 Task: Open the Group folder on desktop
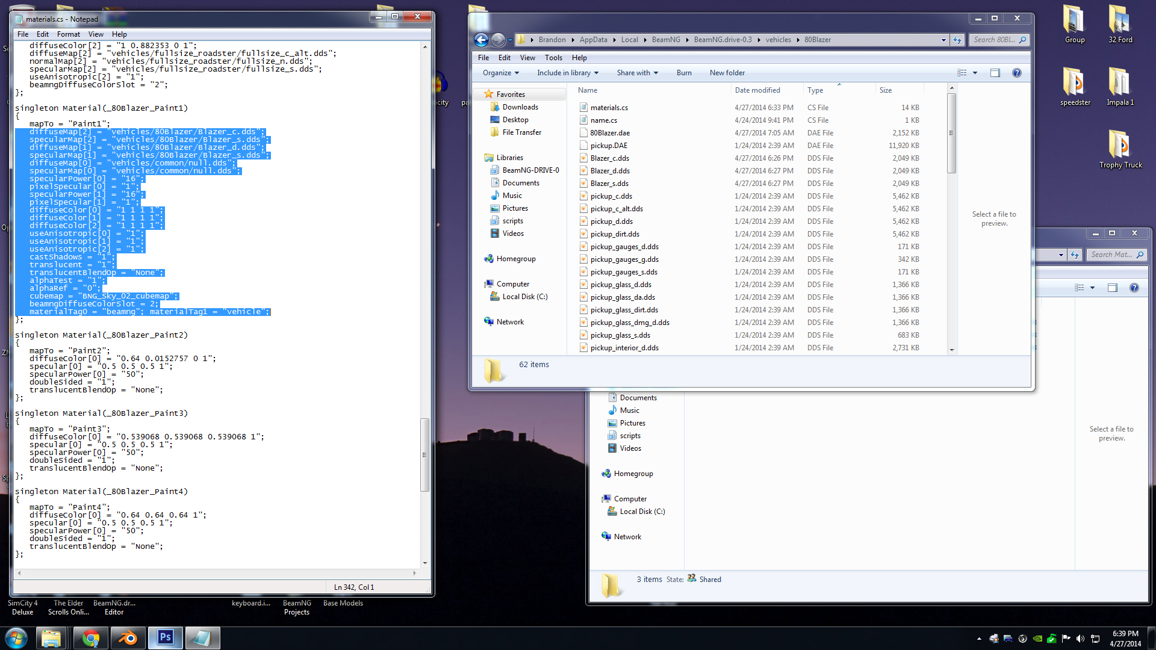1075,24
